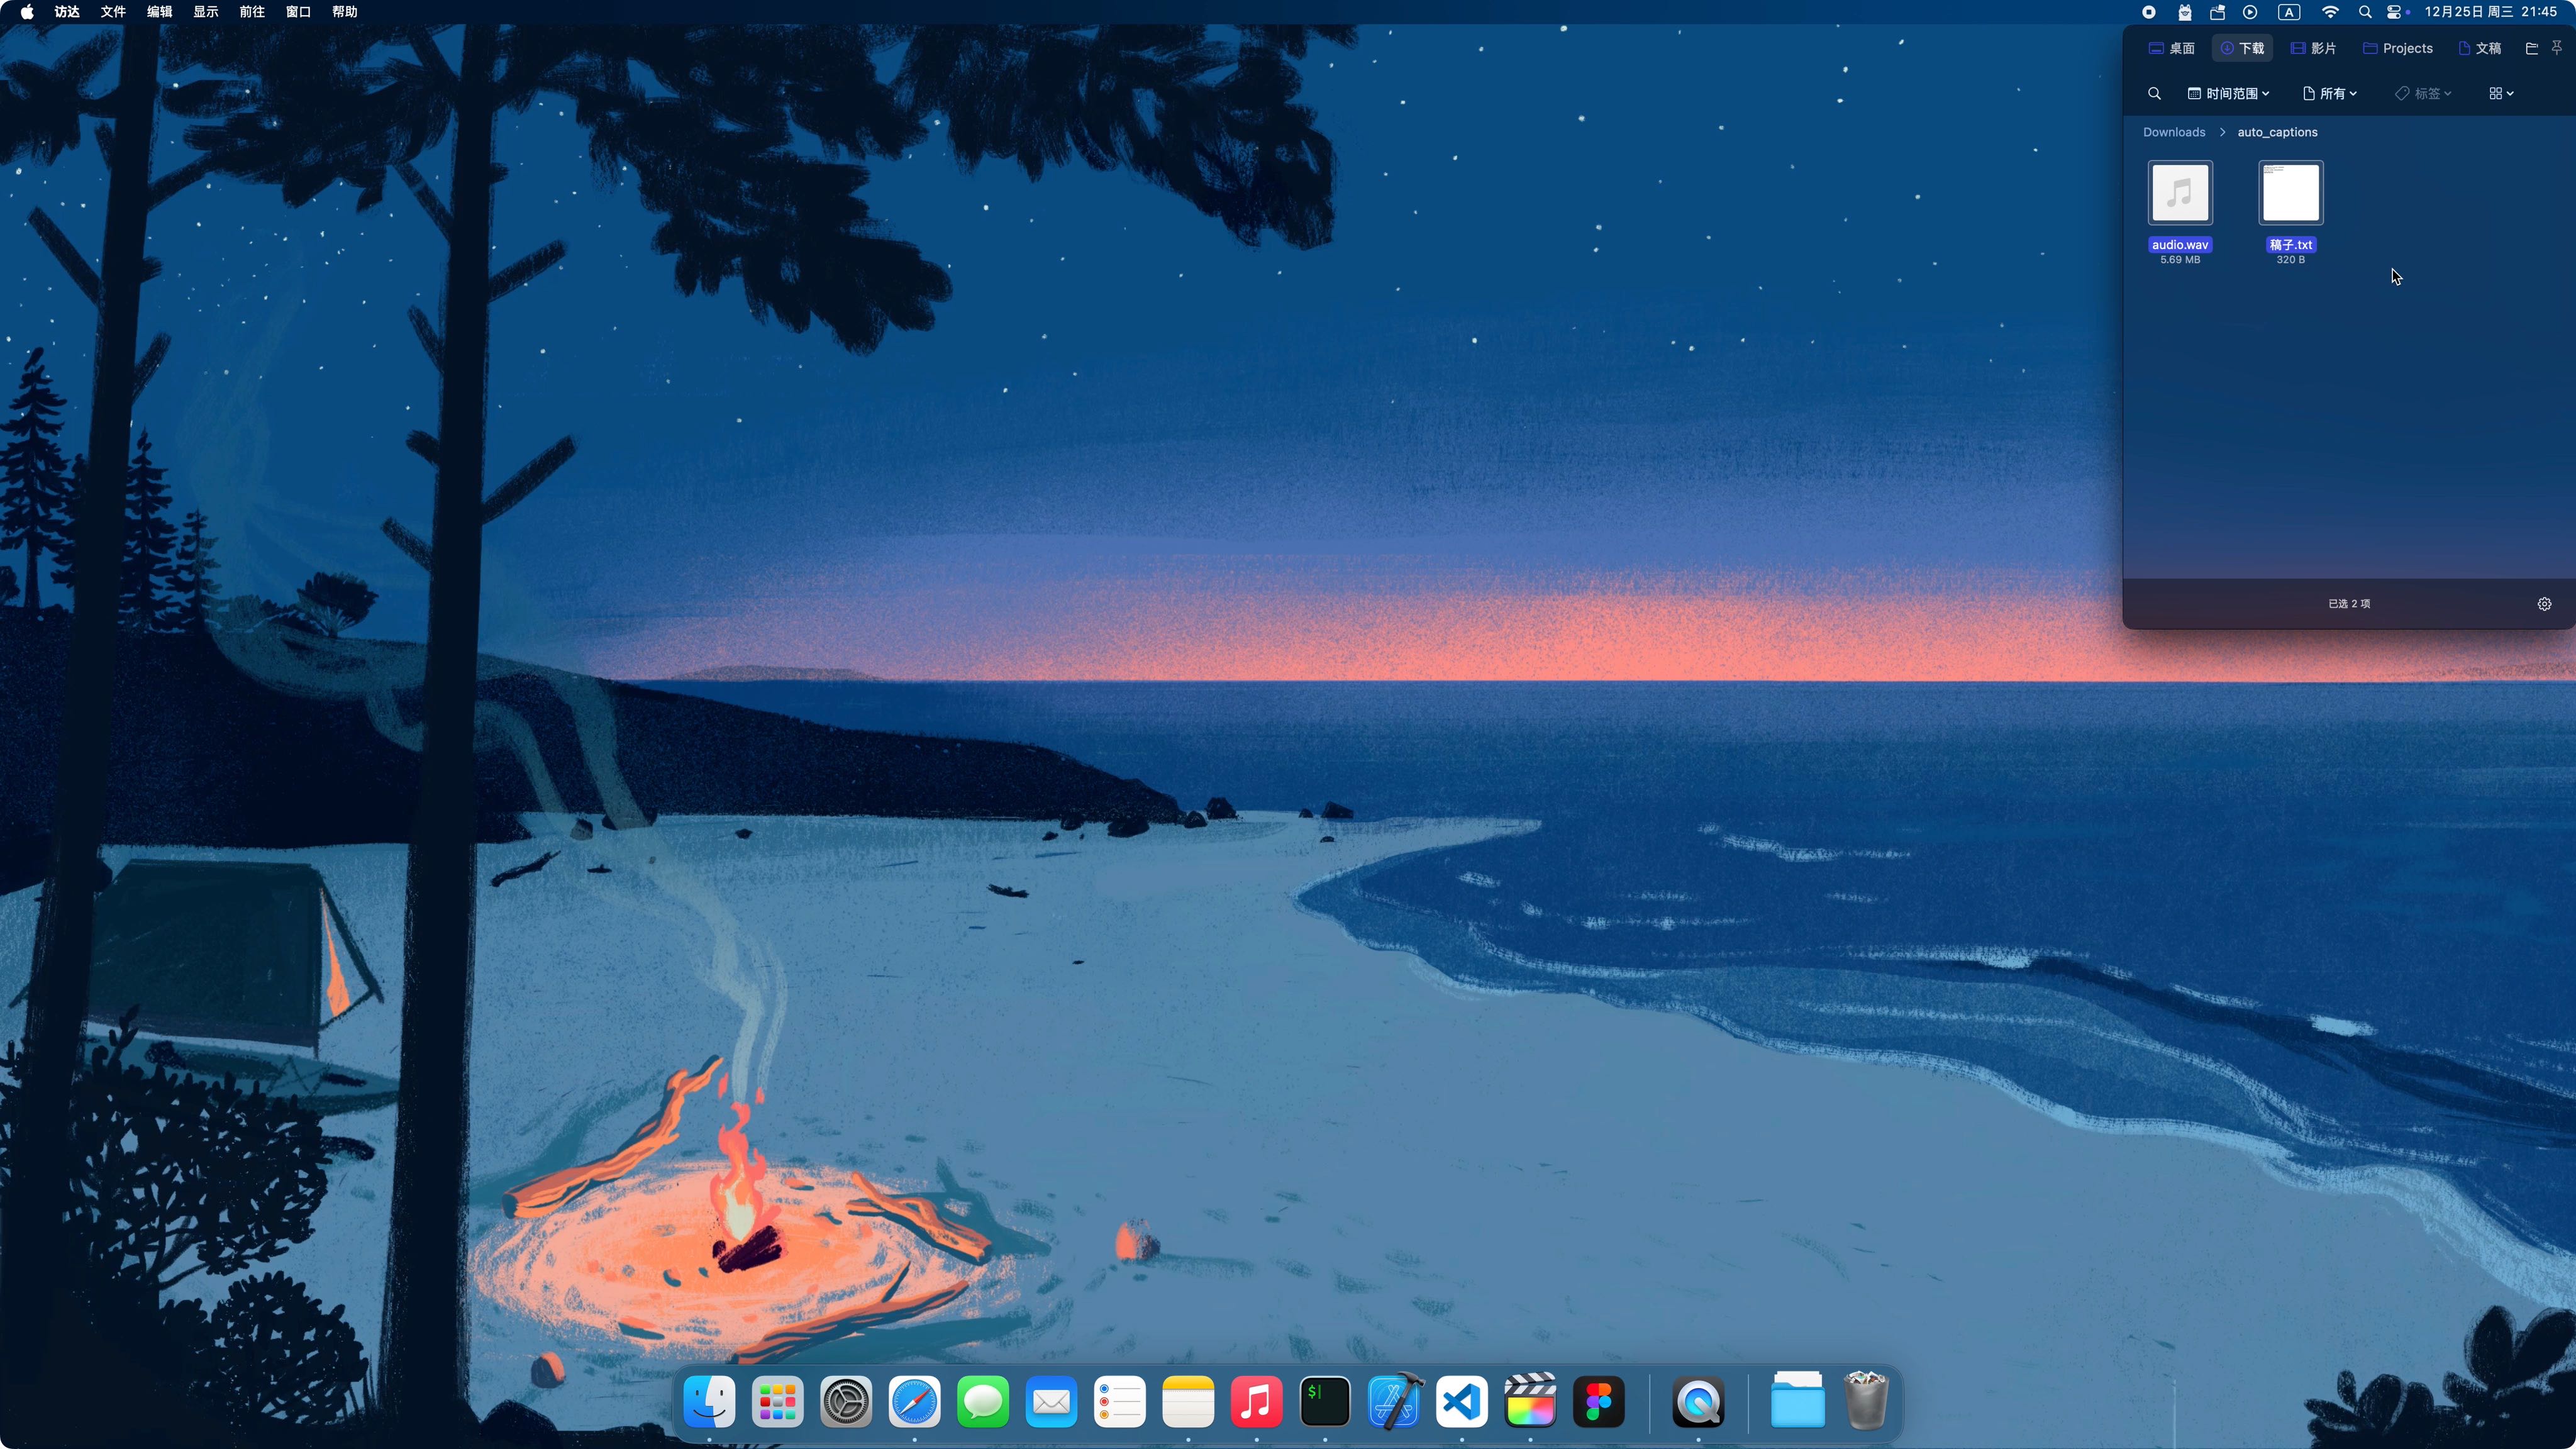Switch to the 下载 tab
This screenshot has height=1449, width=2576.
(x=2242, y=48)
